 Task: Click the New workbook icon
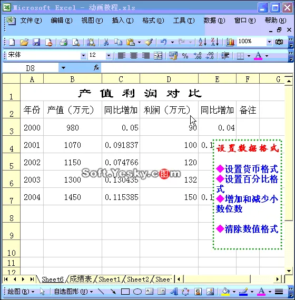coord(12,42)
